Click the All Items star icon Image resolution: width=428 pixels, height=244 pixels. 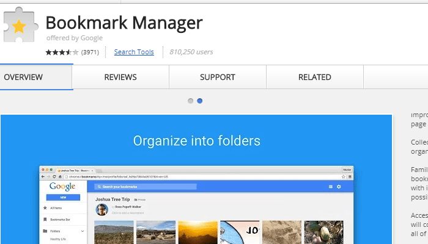(x=45, y=209)
